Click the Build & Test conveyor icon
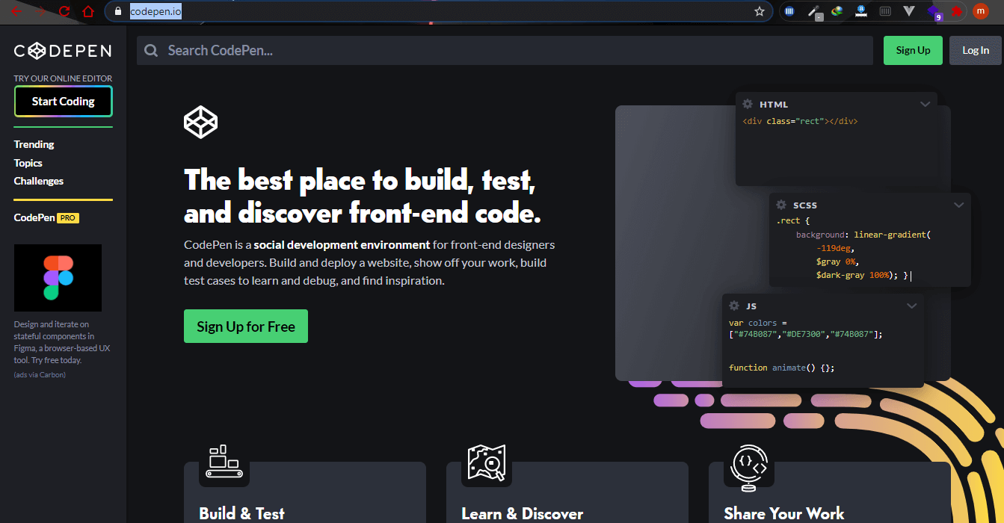The height and width of the screenshot is (523, 1004). (224, 462)
